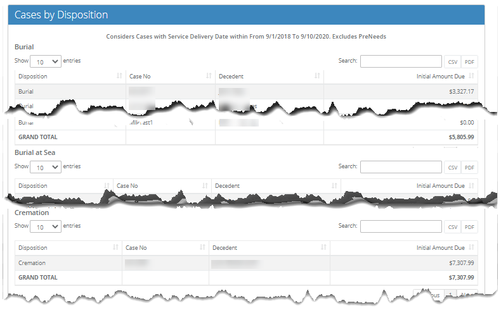The image size is (501, 315).
Task: Click the Burial search input field
Action: point(401,61)
